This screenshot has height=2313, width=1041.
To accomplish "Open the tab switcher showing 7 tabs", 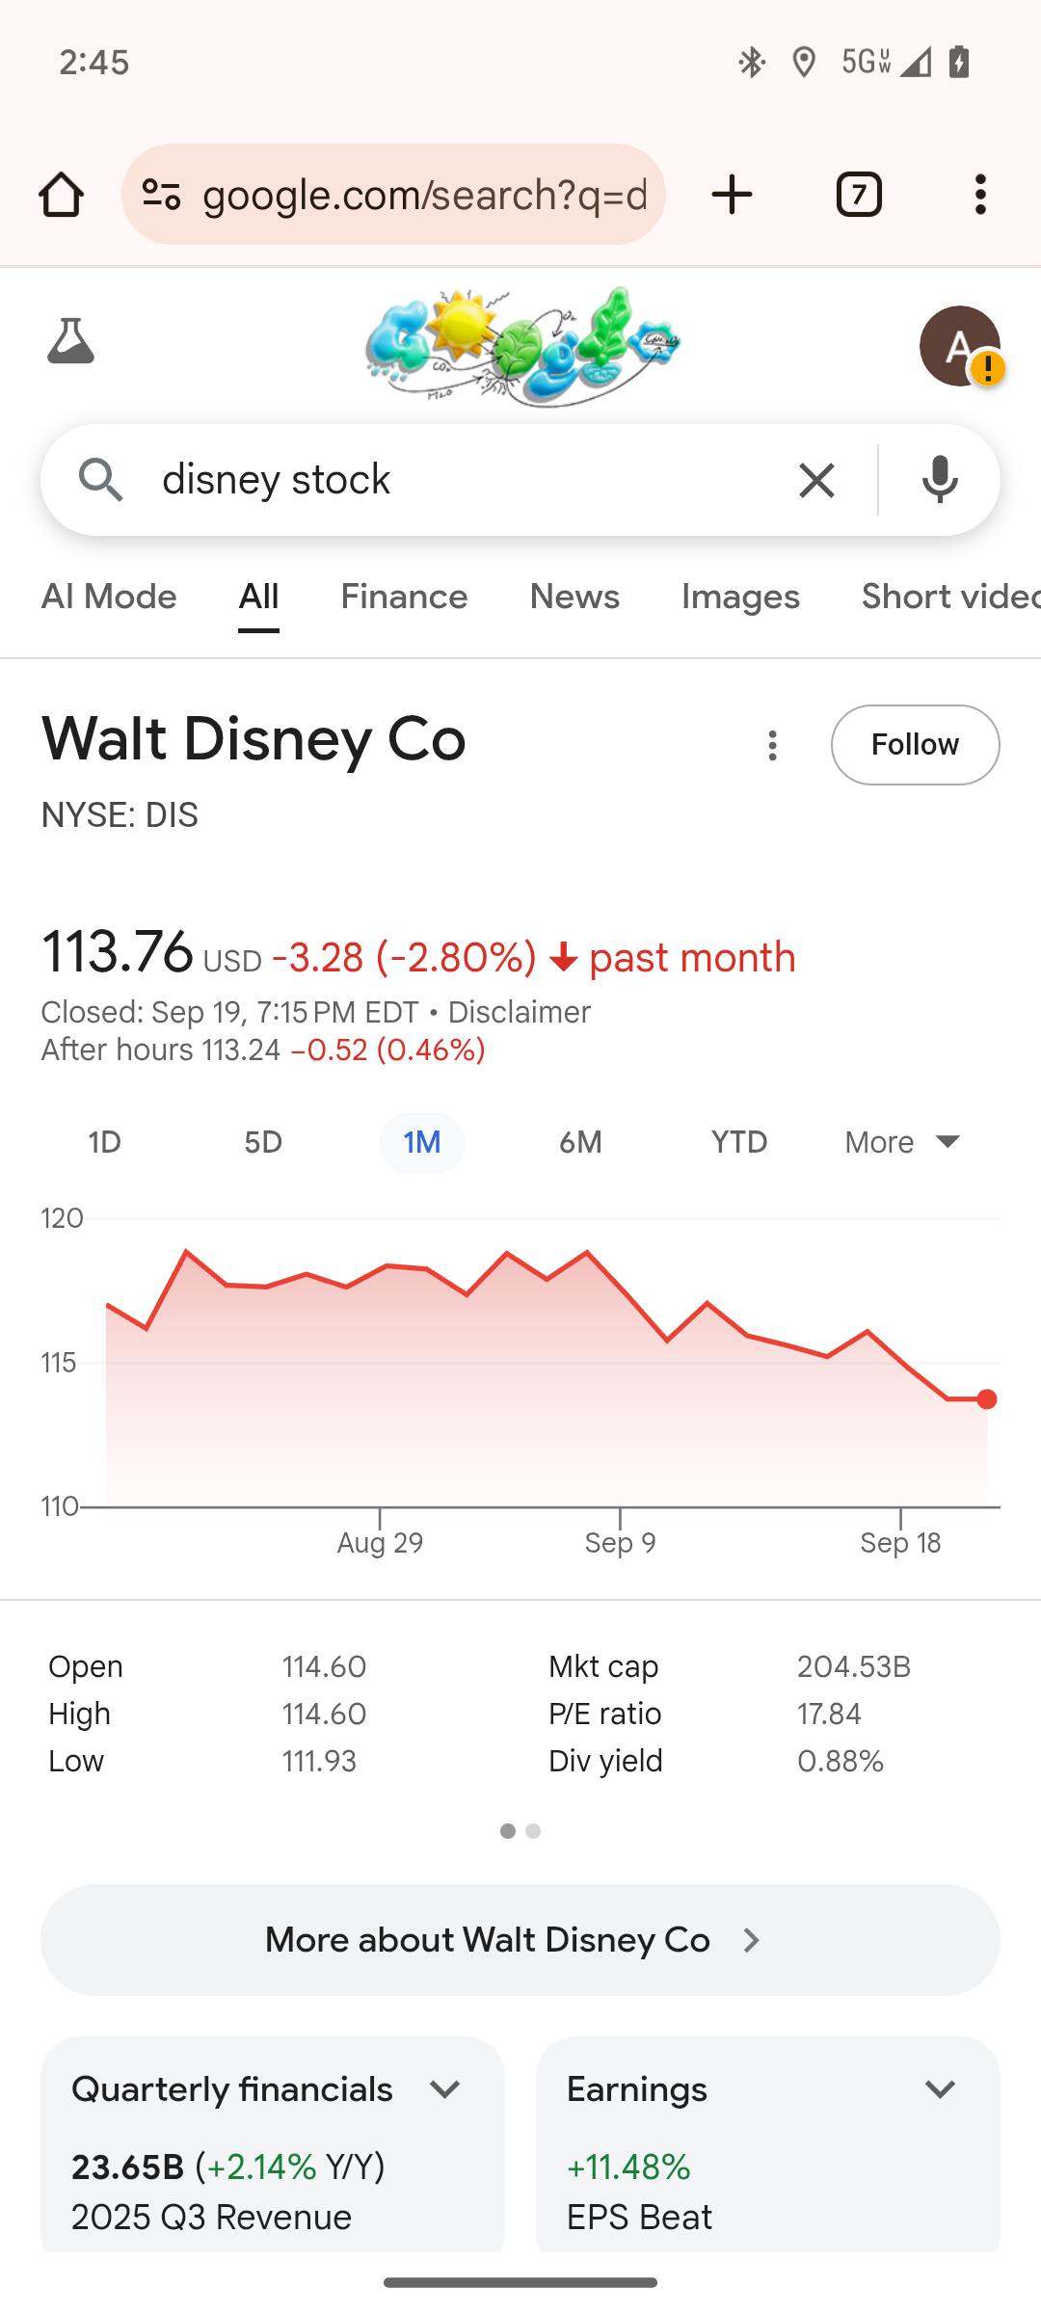I will [858, 195].
